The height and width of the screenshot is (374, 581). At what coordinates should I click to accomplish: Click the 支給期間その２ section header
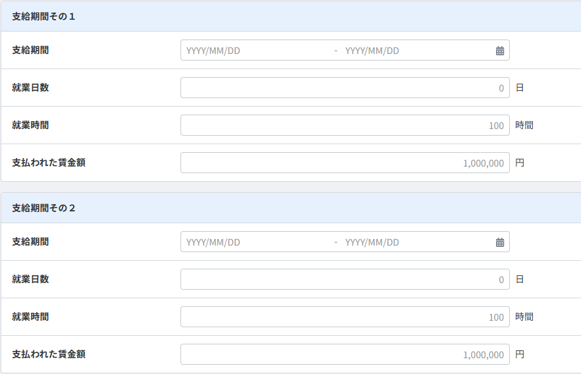(291, 207)
